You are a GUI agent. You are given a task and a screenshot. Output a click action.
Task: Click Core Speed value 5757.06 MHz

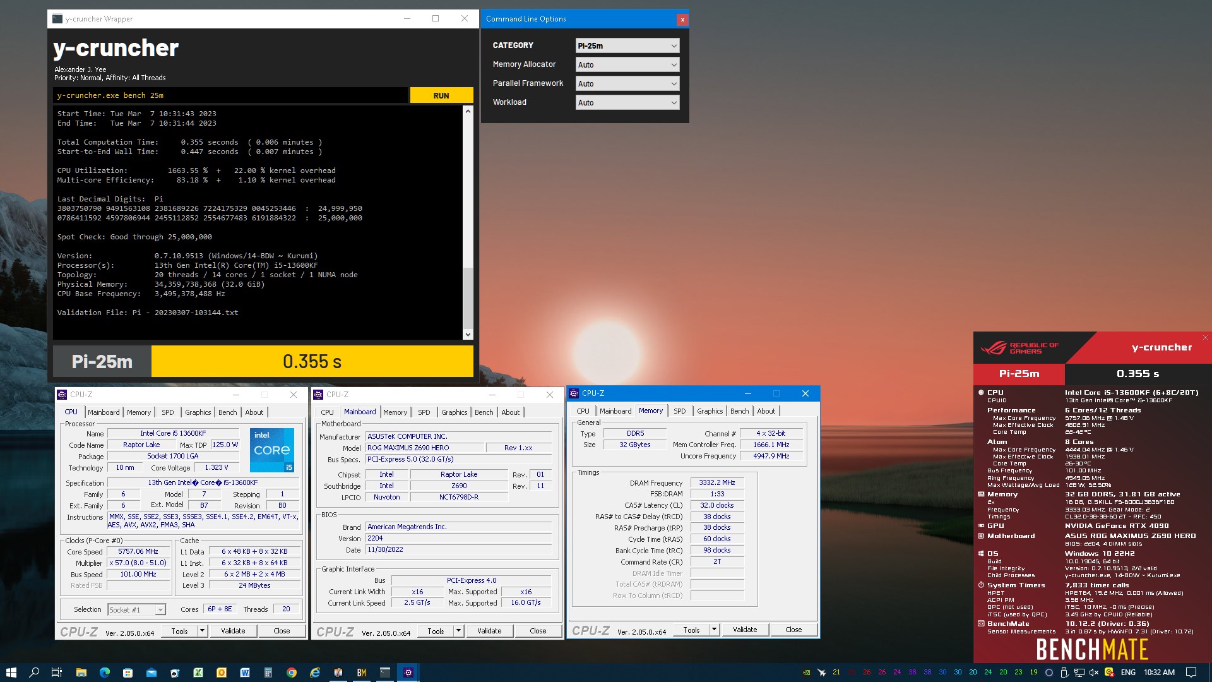pyautogui.click(x=138, y=551)
